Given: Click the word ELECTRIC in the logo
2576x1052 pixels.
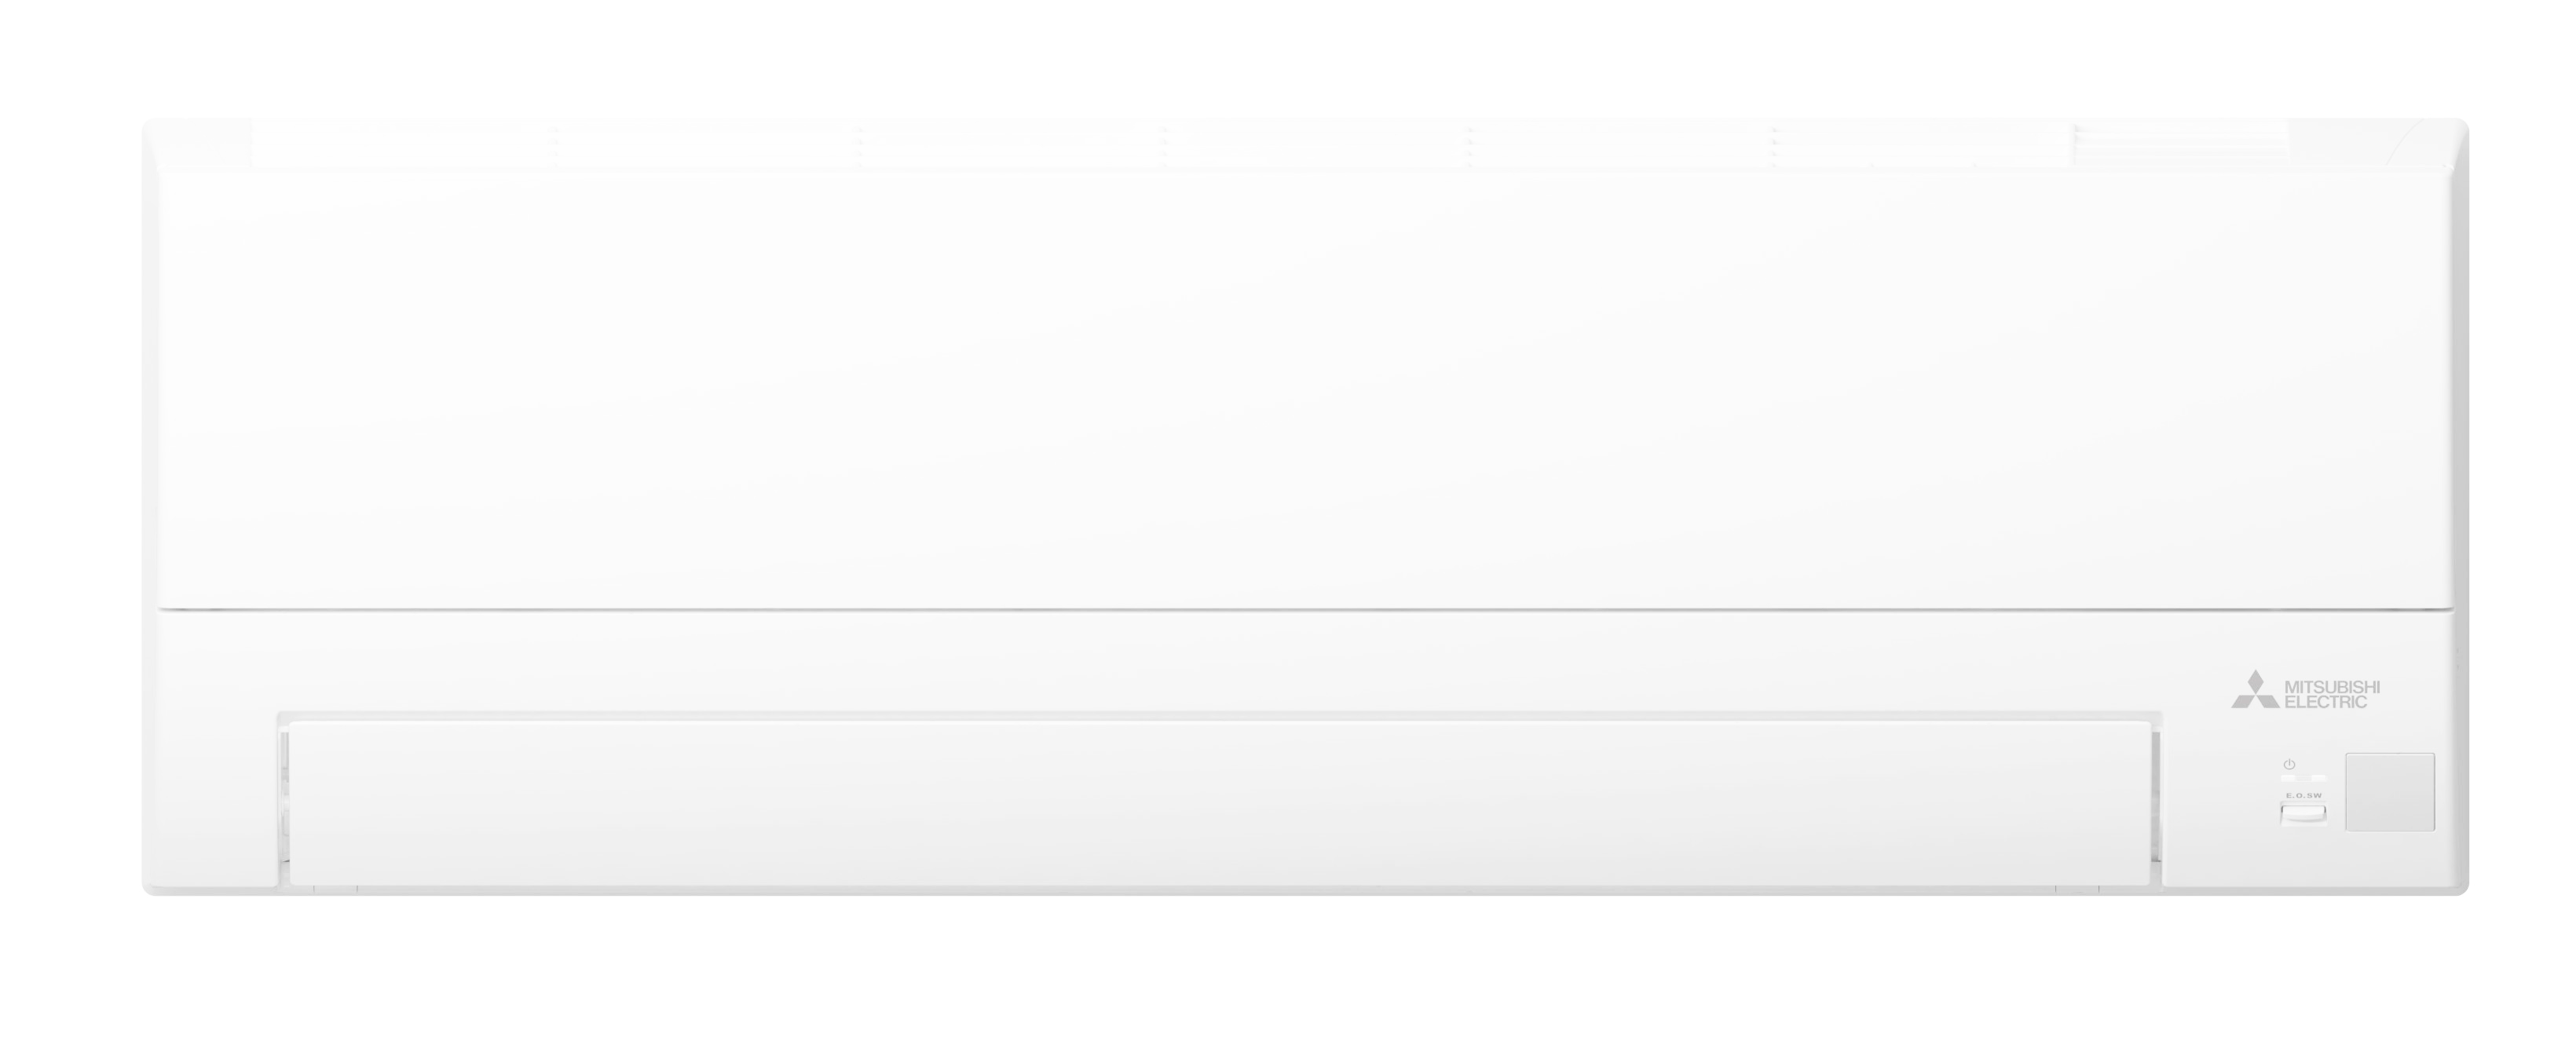Looking at the screenshot, I should [2326, 702].
